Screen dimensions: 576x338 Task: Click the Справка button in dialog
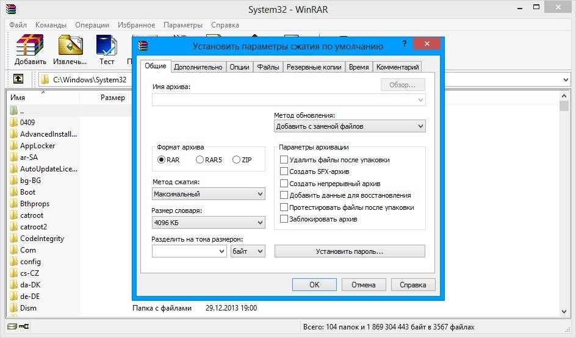[413, 285]
